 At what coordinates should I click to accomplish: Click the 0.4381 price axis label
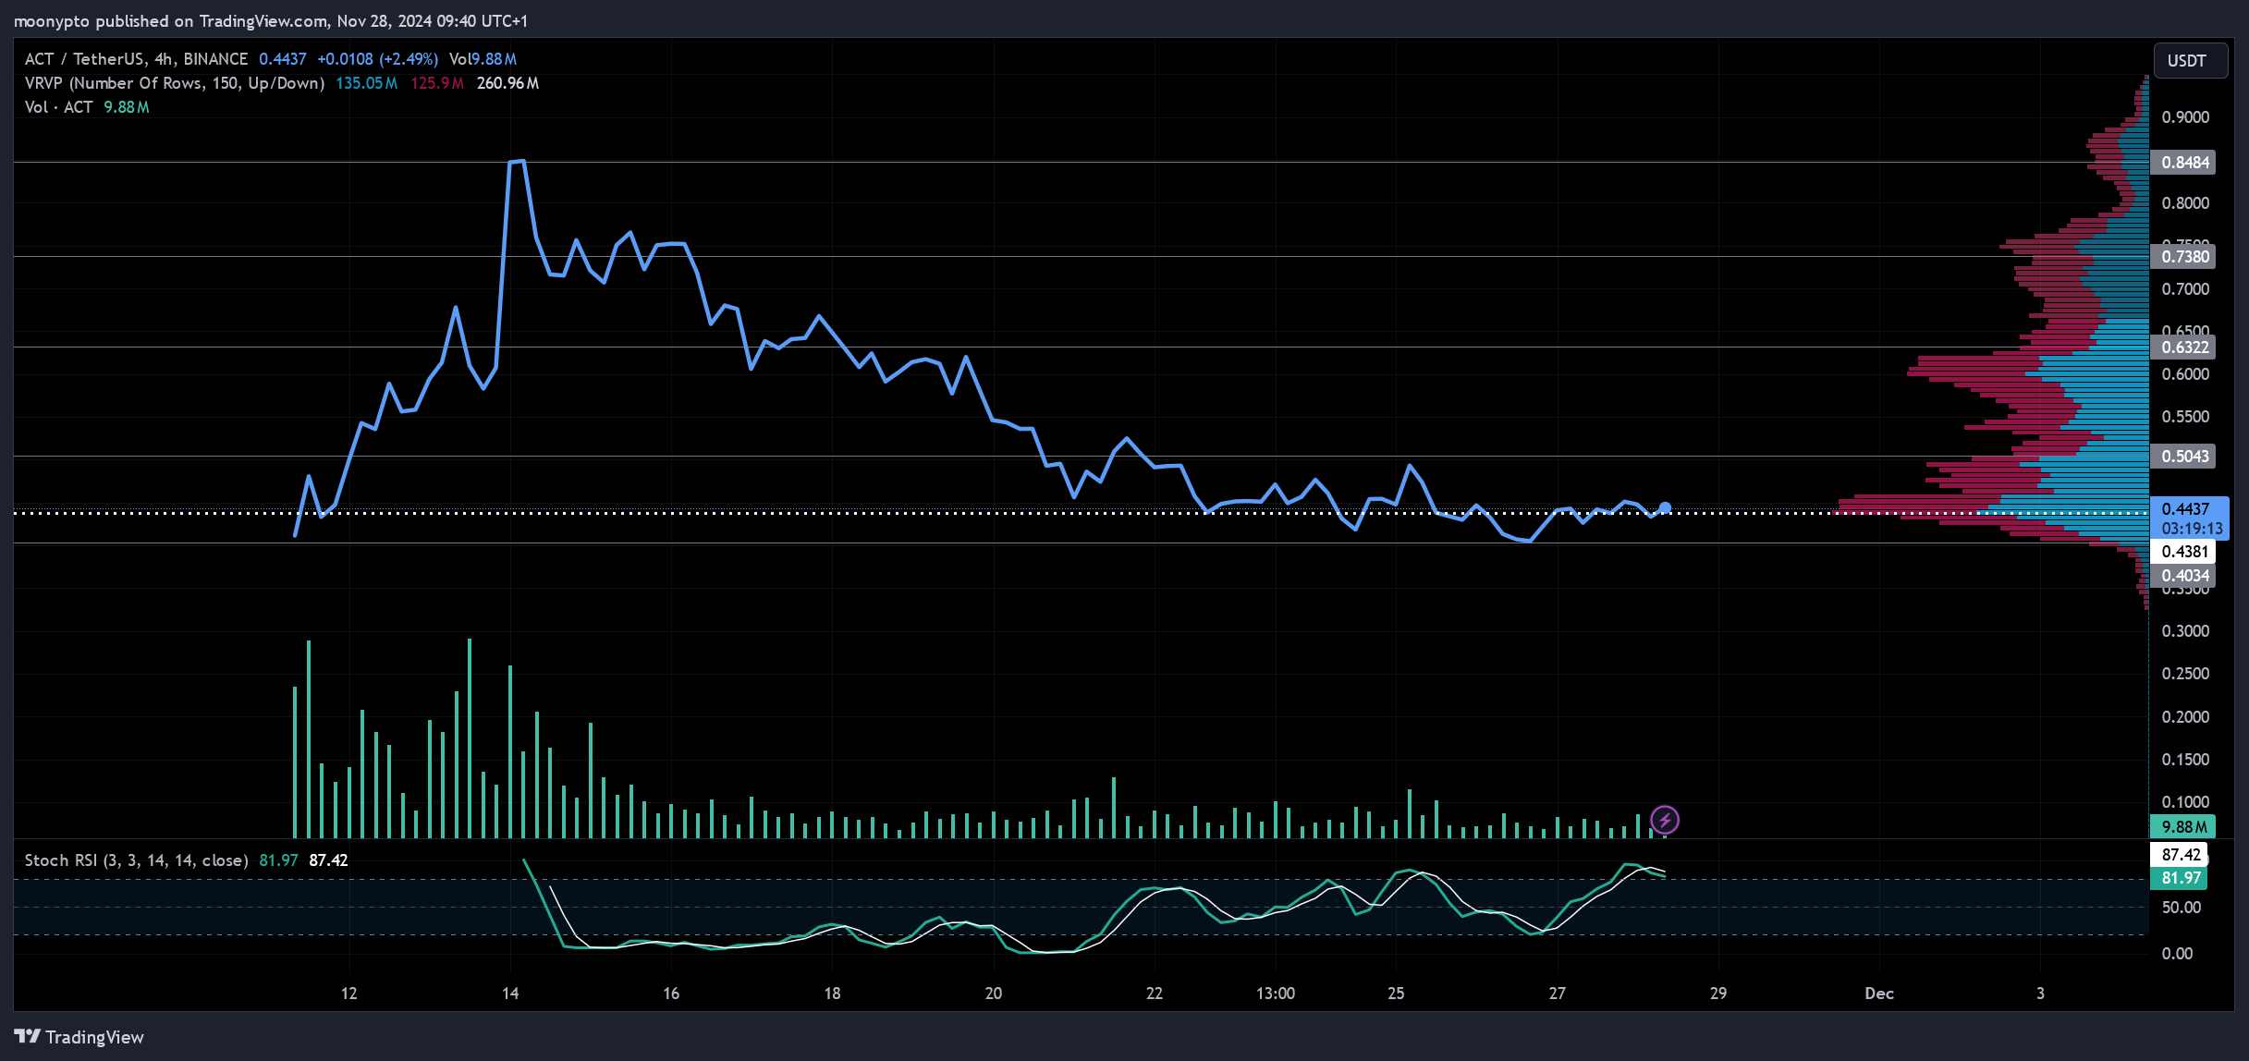(x=2185, y=552)
